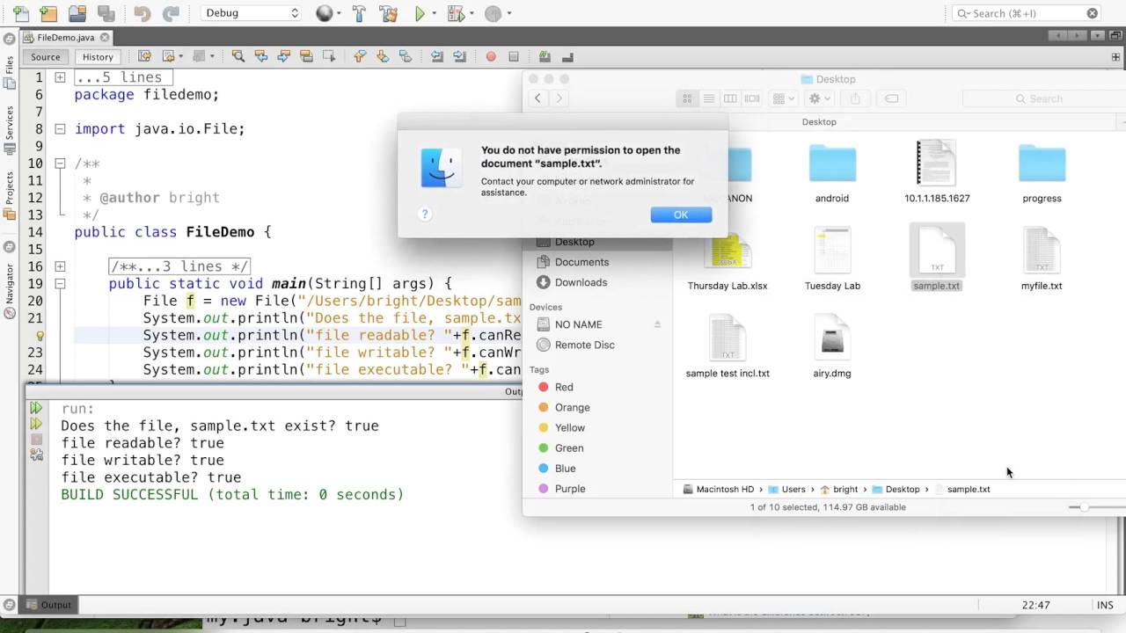Open Downloads in Finder sidebar
1126x633 pixels.
(x=581, y=282)
